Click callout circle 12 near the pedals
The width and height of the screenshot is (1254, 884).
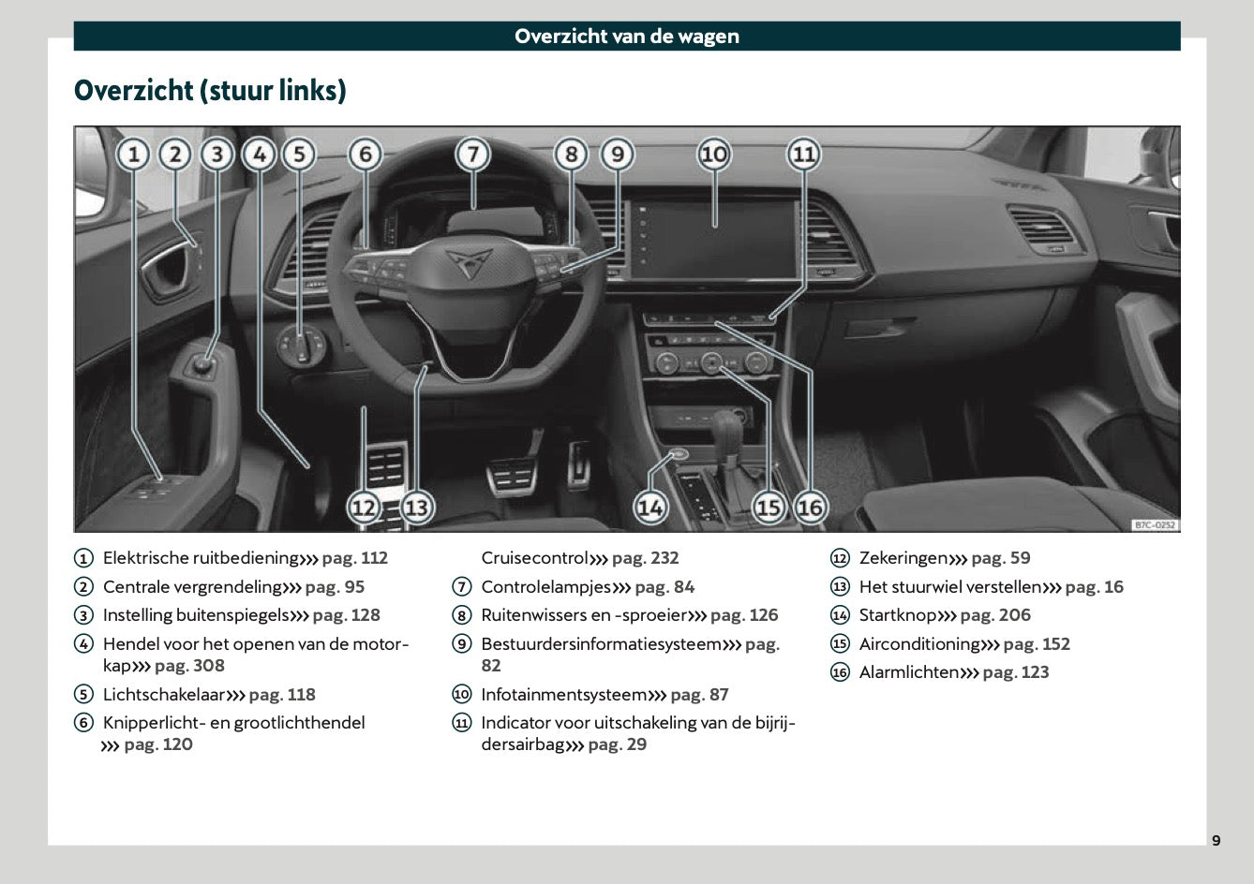coord(364,508)
